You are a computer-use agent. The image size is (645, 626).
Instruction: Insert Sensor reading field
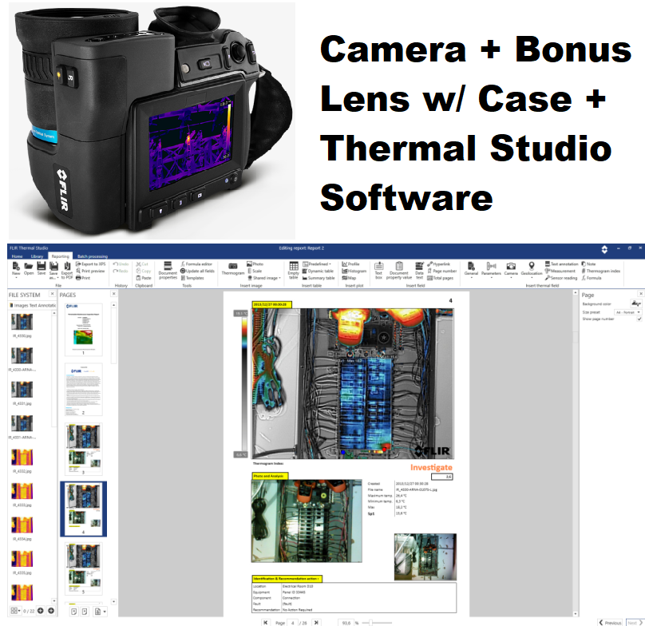tap(561, 278)
